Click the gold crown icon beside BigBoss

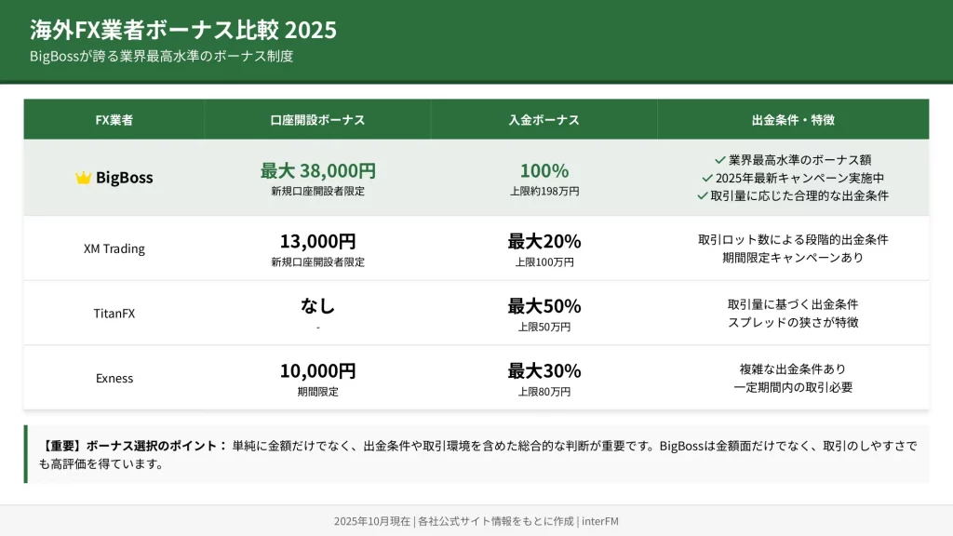click(x=83, y=178)
